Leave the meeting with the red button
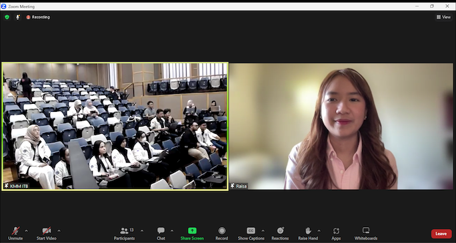 click(441, 234)
